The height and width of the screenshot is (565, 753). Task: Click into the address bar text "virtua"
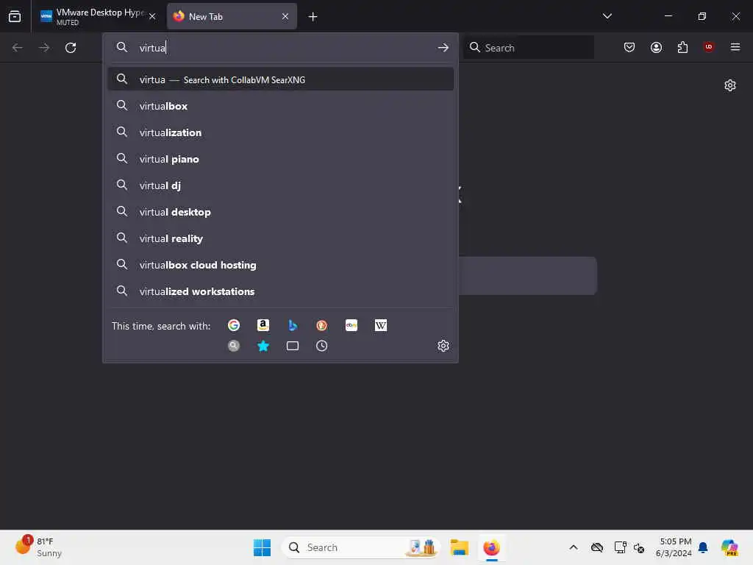(153, 48)
